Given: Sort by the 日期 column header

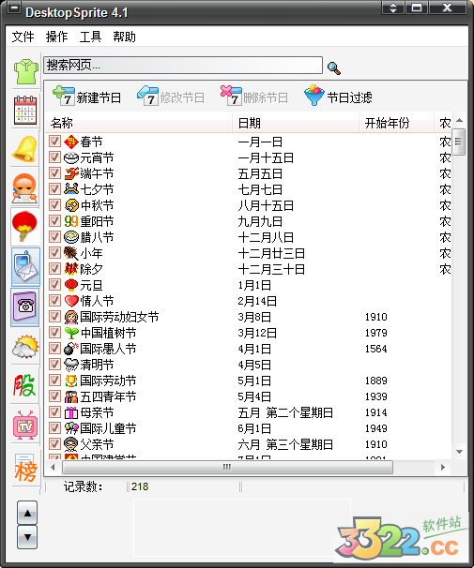Looking at the screenshot, I should tap(296, 123).
